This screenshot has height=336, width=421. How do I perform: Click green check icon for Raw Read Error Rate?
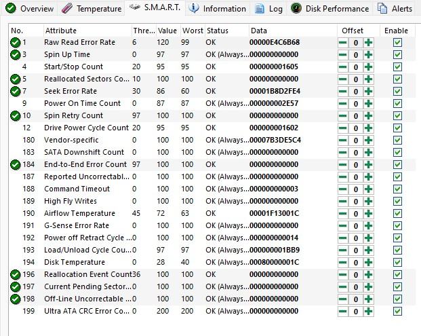(16, 43)
